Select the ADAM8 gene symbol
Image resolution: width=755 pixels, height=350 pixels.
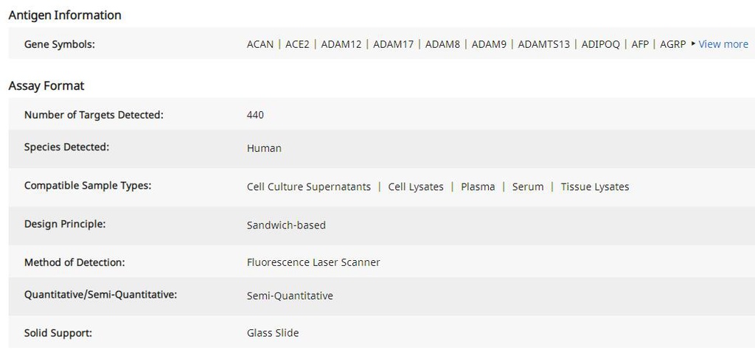click(442, 44)
